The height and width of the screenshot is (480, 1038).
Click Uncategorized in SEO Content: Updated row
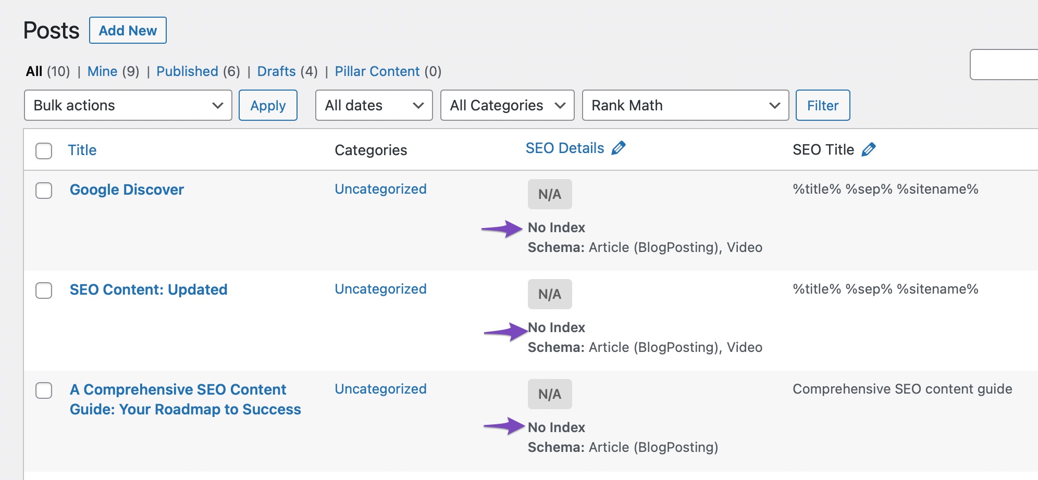tap(380, 289)
